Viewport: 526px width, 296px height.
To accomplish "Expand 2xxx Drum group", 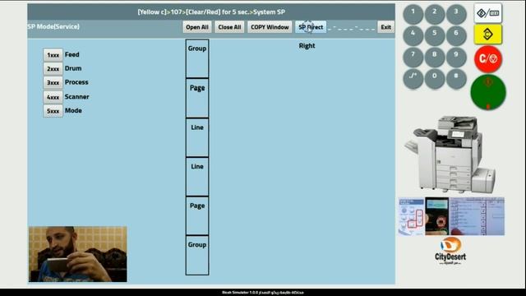I will [x=53, y=69].
